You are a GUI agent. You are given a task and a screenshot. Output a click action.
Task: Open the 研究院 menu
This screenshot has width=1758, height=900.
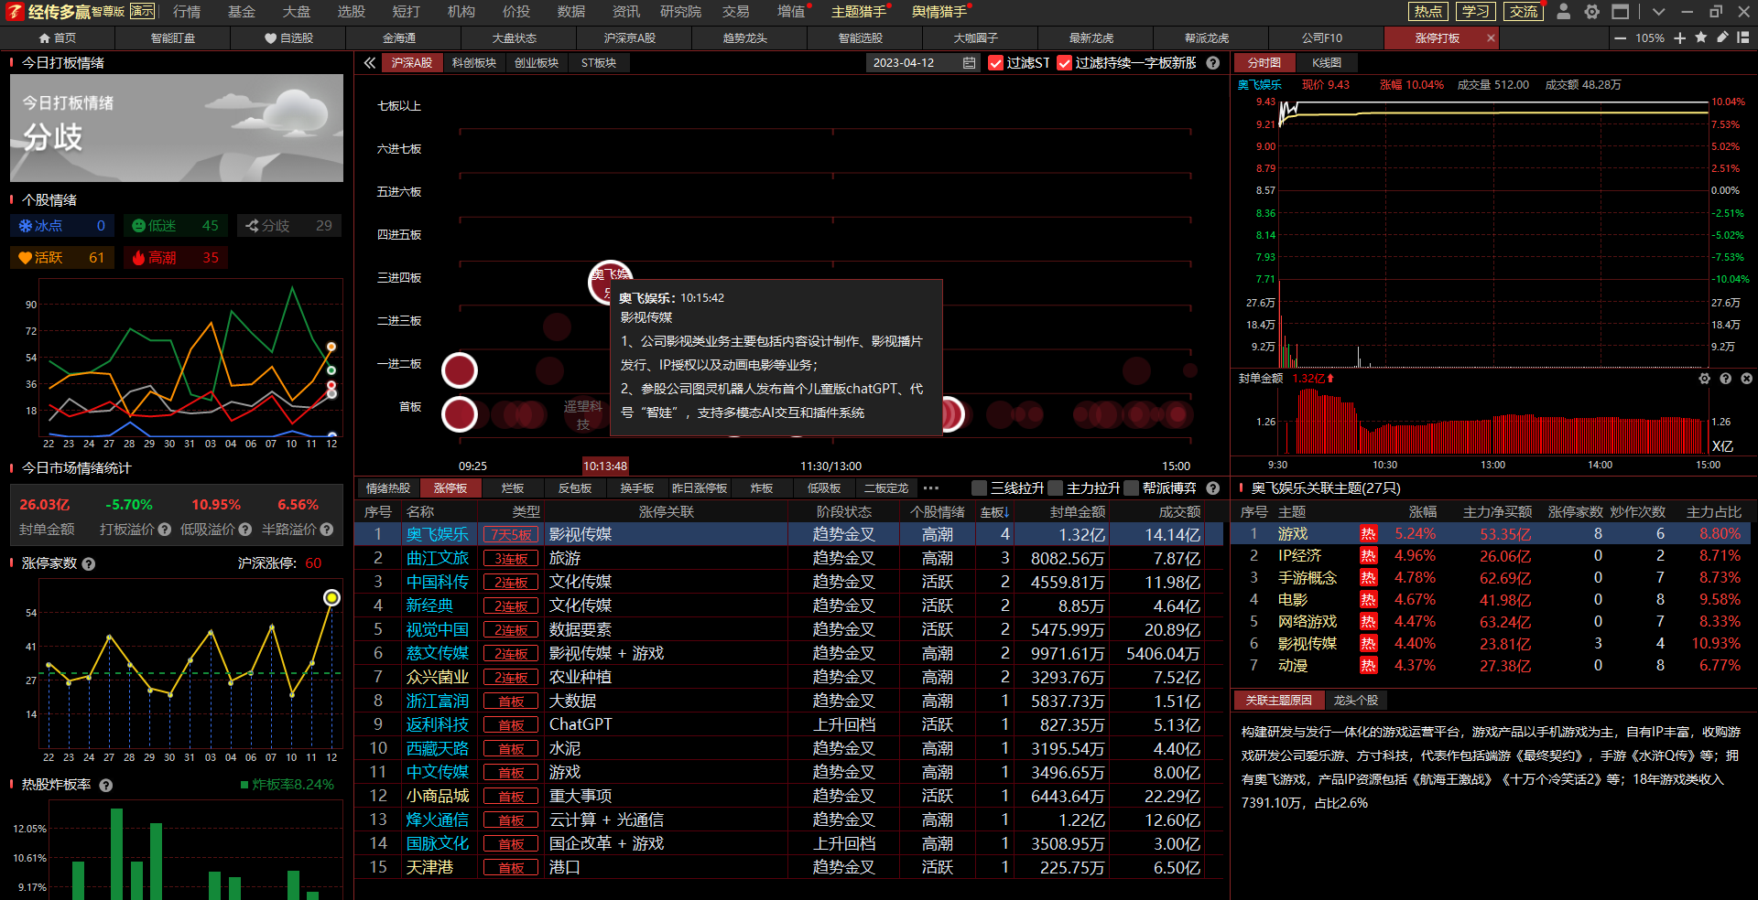click(x=680, y=12)
